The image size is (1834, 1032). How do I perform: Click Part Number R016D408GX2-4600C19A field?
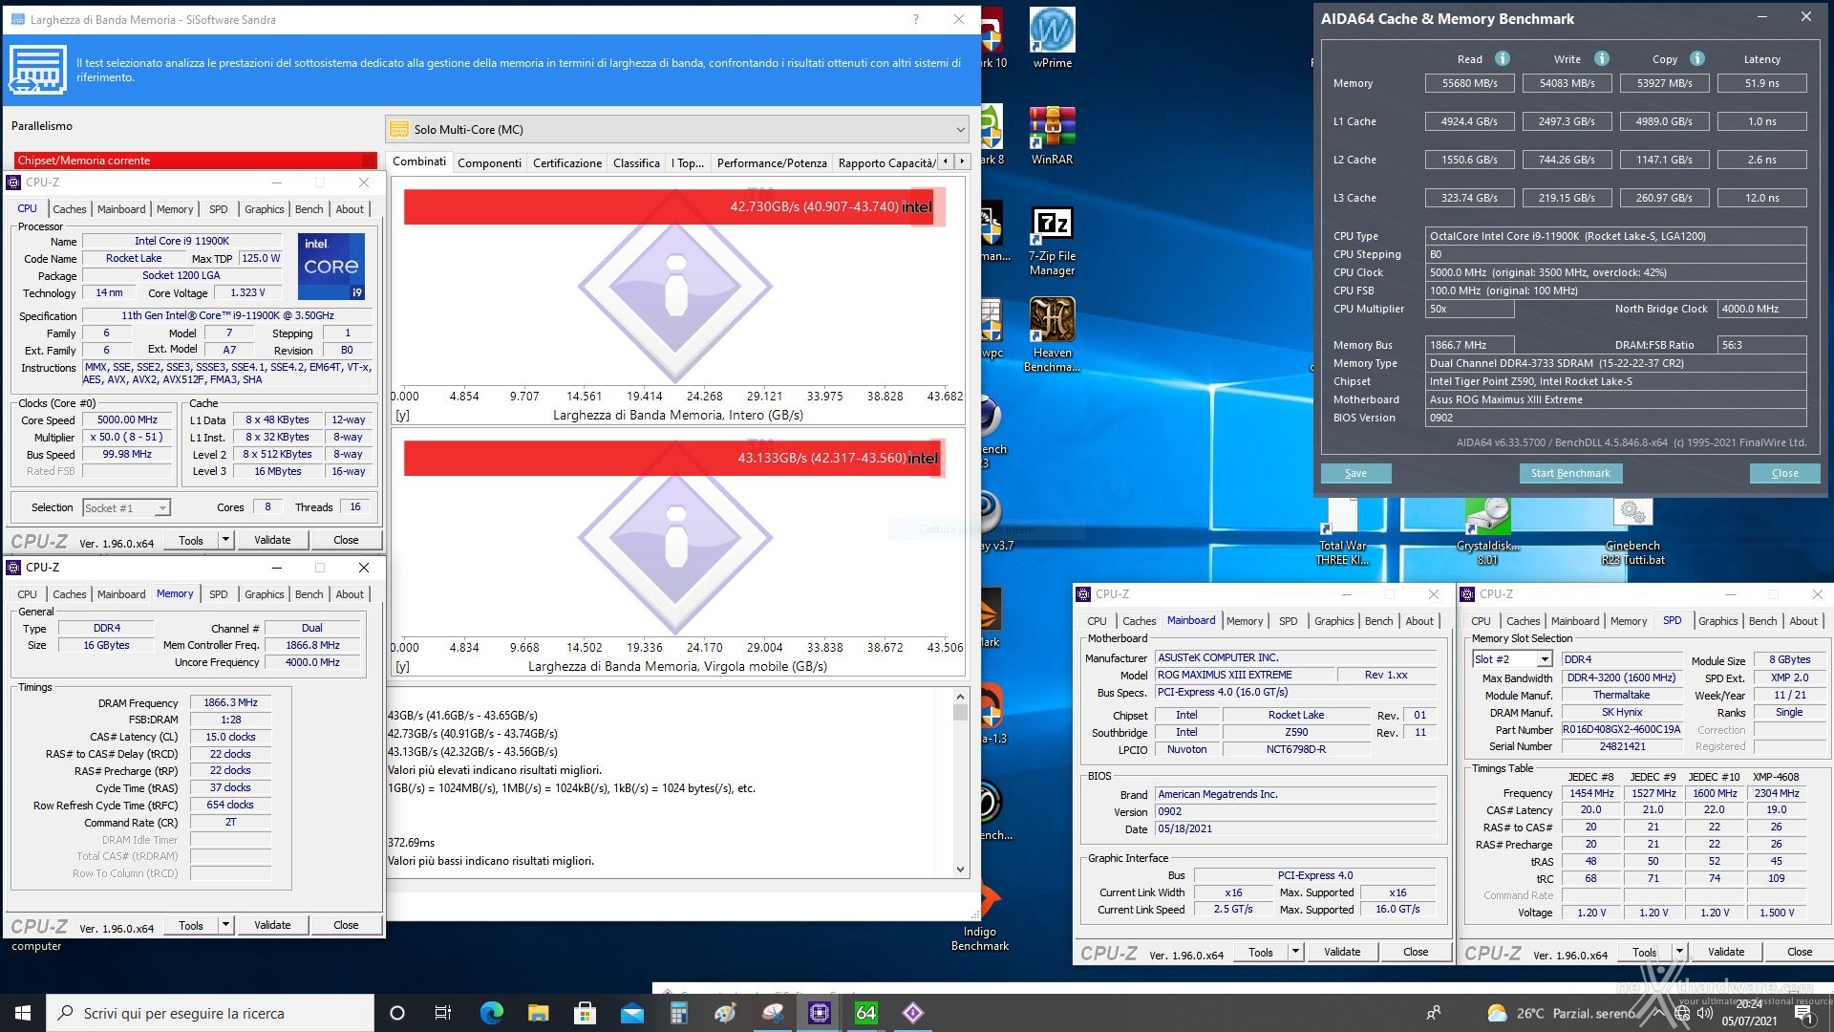[1621, 729]
